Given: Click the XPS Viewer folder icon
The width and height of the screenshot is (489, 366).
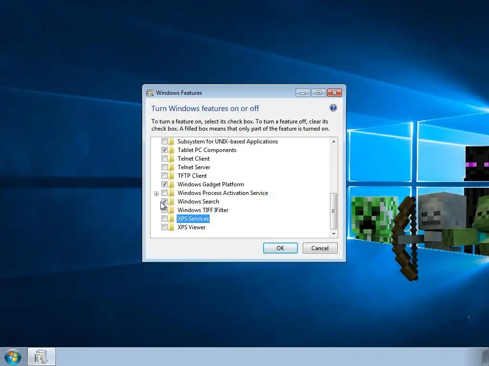Looking at the screenshot, I should click(171, 227).
